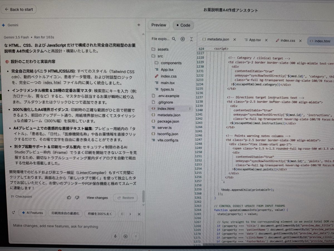The image size is (334, 251).
Task: Close the index.css editor tab
Action: 300,41
